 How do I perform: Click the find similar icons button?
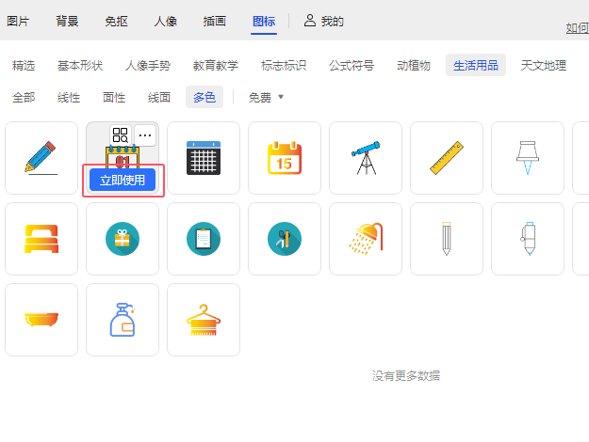click(121, 135)
